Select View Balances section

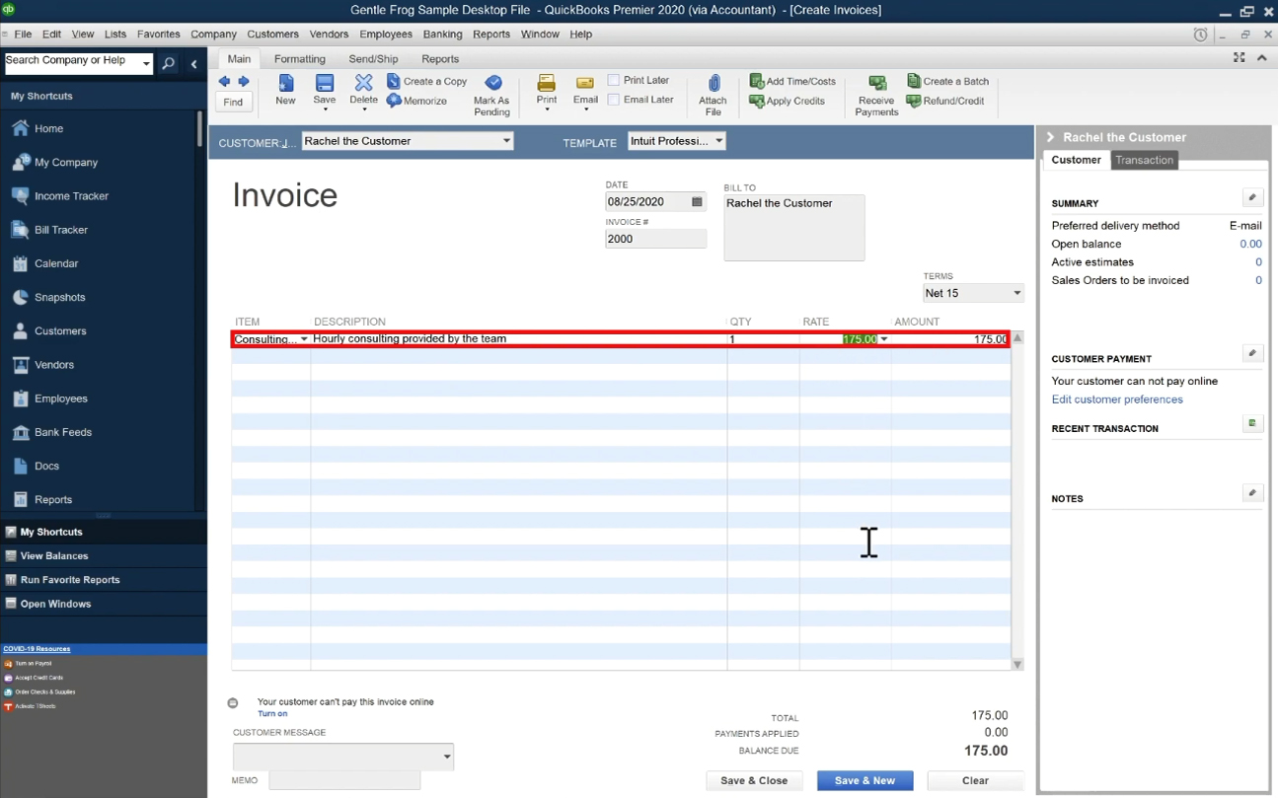104,556
